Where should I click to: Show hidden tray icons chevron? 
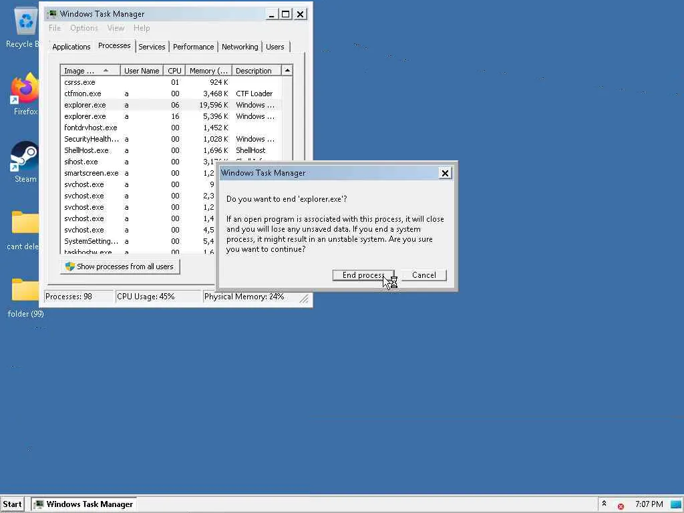604,504
